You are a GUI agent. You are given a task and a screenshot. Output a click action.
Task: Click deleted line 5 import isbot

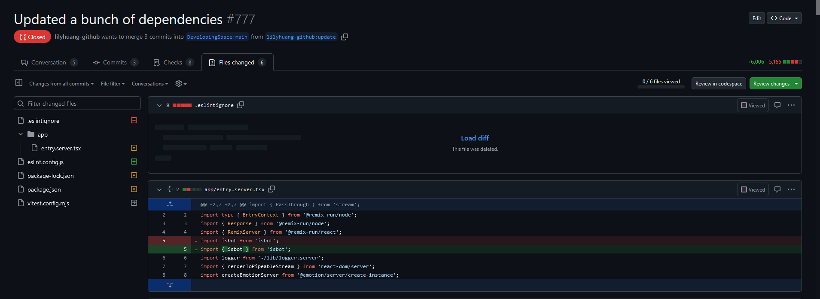pos(475,241)
